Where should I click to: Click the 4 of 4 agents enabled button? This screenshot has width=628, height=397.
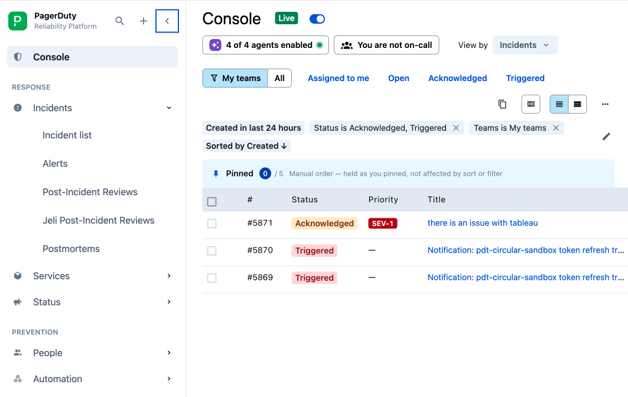pos(265,45)
